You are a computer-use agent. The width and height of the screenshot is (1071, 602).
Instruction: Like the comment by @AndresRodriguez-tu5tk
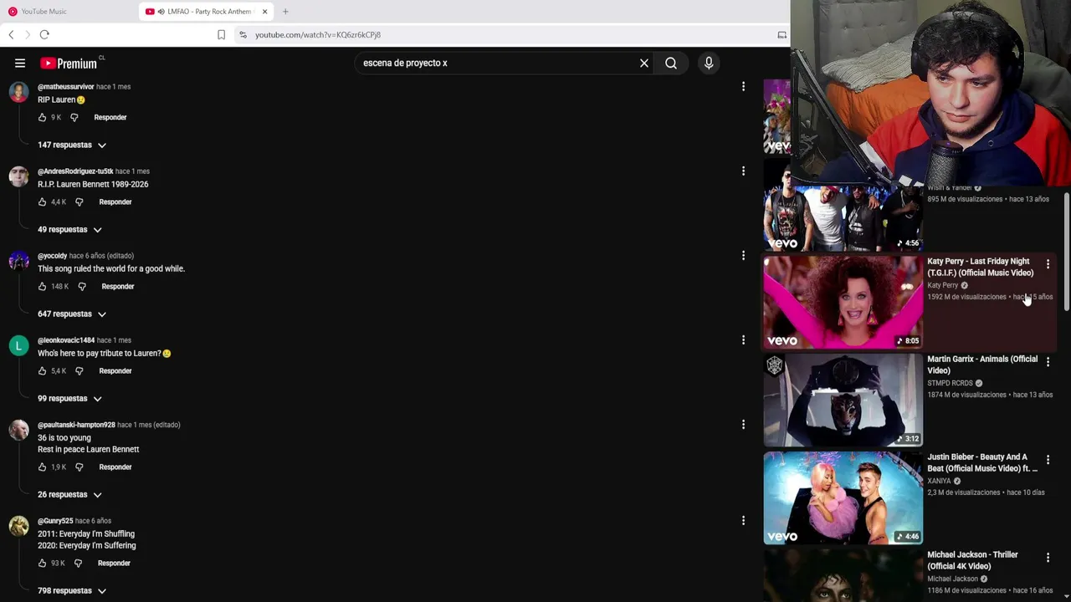[42, 202]
